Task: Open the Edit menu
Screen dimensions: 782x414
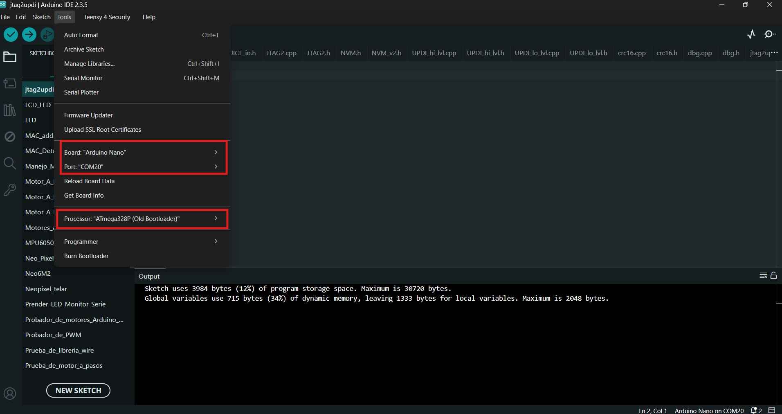Action: [x=21, y=17]
